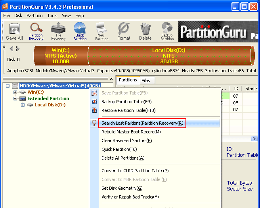Choose Convert to GUID Partition Table

pyautogui.click(x=155, y=171)
